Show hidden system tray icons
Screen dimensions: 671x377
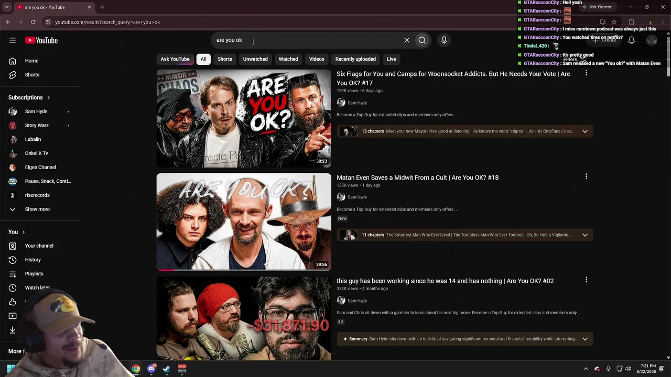pyautogui.click(x=586, y=369)
